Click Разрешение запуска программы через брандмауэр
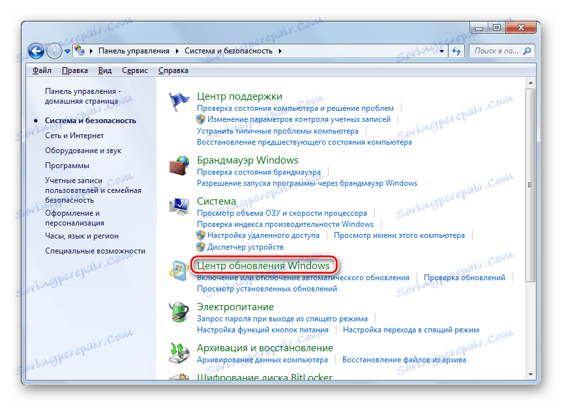Screen dimensions: 562x406 [307, 183]
